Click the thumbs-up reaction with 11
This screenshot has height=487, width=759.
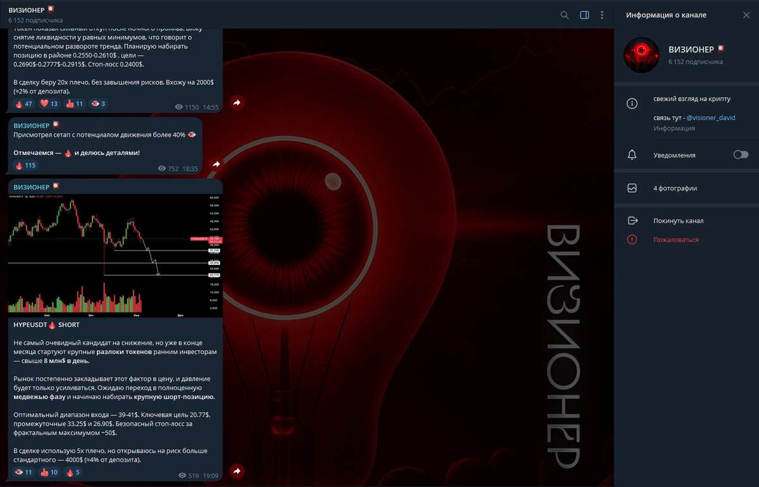75,104
